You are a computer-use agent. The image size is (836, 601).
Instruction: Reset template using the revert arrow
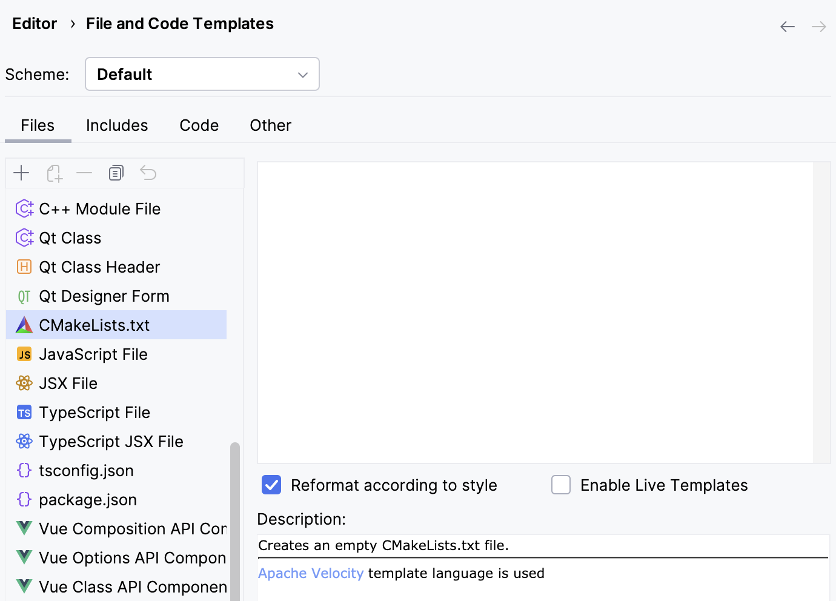pyautogui.click(x=148, y=173)
